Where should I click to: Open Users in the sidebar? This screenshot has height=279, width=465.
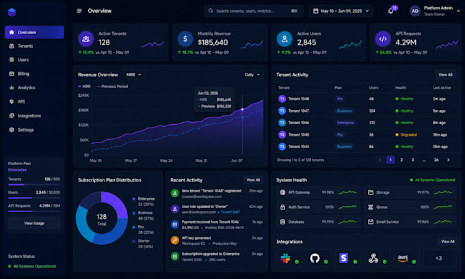34,60
